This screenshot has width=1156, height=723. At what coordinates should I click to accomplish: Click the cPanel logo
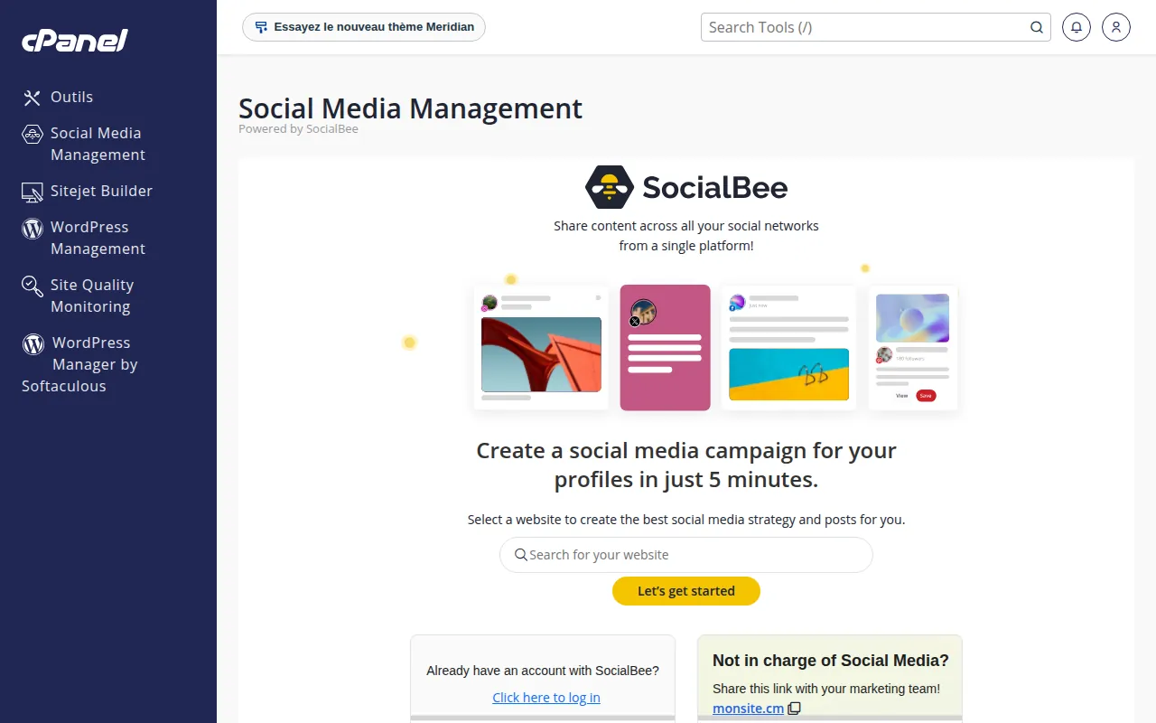(75, 41)
